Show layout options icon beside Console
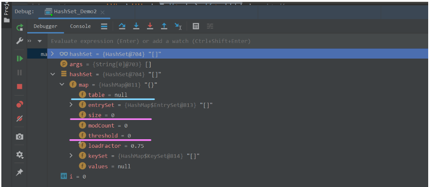Viewport: 430px width, 187px height. click(x=104, y=26)
